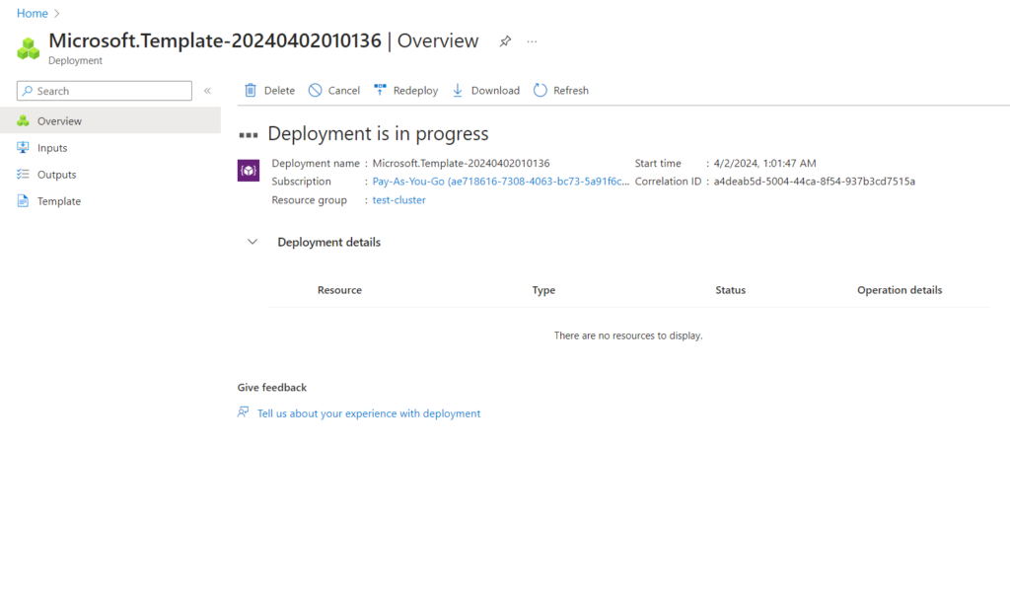Open the Outputs menu item
Screen dimensions: 1010x596
click(110, 174)
